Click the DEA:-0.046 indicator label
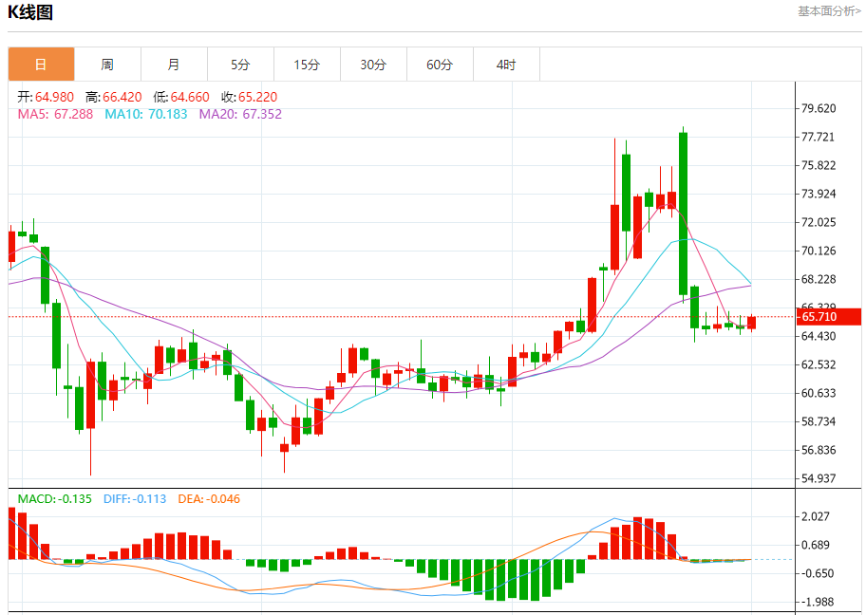Screen dimensions: 866x615 click(x=209, y=499)
